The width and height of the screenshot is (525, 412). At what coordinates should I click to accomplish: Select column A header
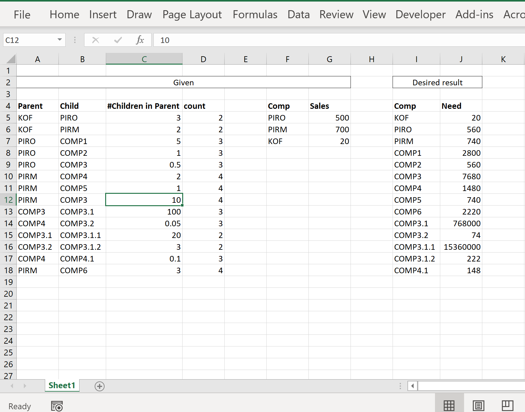pyautogui.click(x=37, y=59)
